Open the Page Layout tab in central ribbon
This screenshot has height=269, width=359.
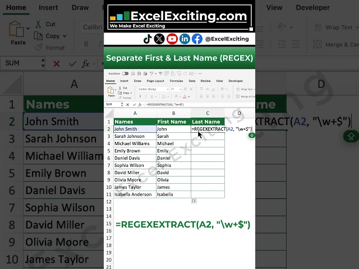pos(155,81)
